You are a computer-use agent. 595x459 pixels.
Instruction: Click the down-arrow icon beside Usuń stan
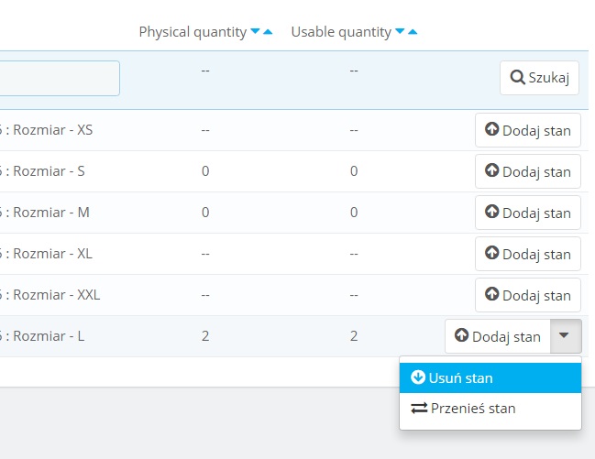[418, 377]
